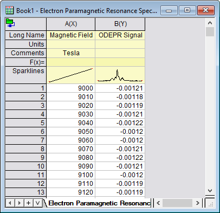Click the vertical scrollbar thumb
The width and height of the screenshot is (220, 213).
pyautogui.click(x=210, y=32)
